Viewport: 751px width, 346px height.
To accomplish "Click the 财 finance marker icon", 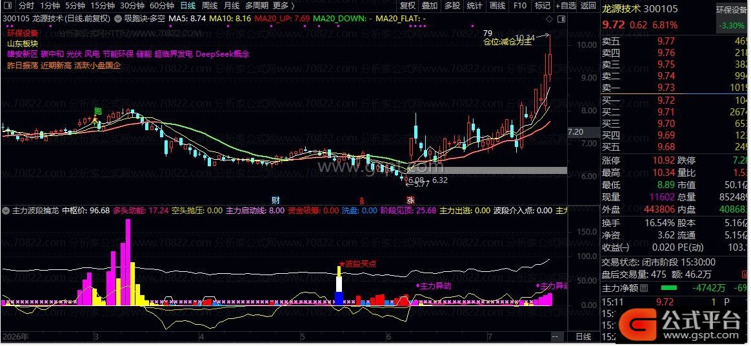I will click(276, 200).
